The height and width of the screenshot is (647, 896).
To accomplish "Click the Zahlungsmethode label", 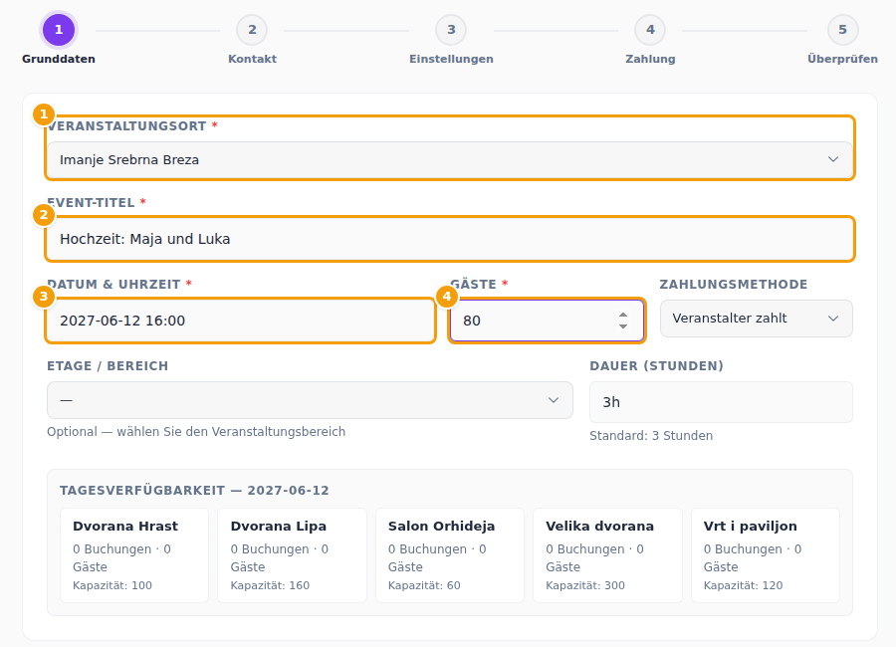I will 734,284.
